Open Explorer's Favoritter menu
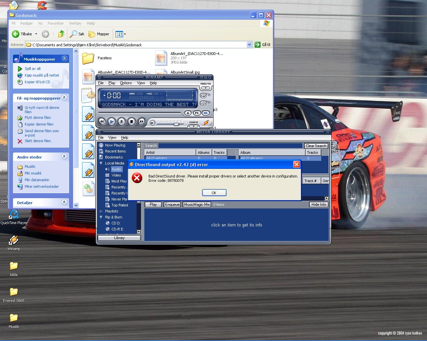427x341 pixels. click(x=56, y=23)
